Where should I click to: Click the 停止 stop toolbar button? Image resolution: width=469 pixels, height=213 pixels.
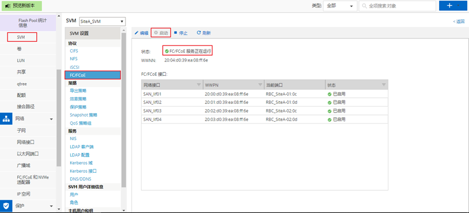pyautogui.click(x=181, y=33)
